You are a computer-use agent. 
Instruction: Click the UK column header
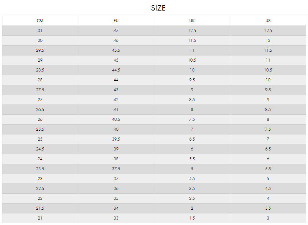192,21
